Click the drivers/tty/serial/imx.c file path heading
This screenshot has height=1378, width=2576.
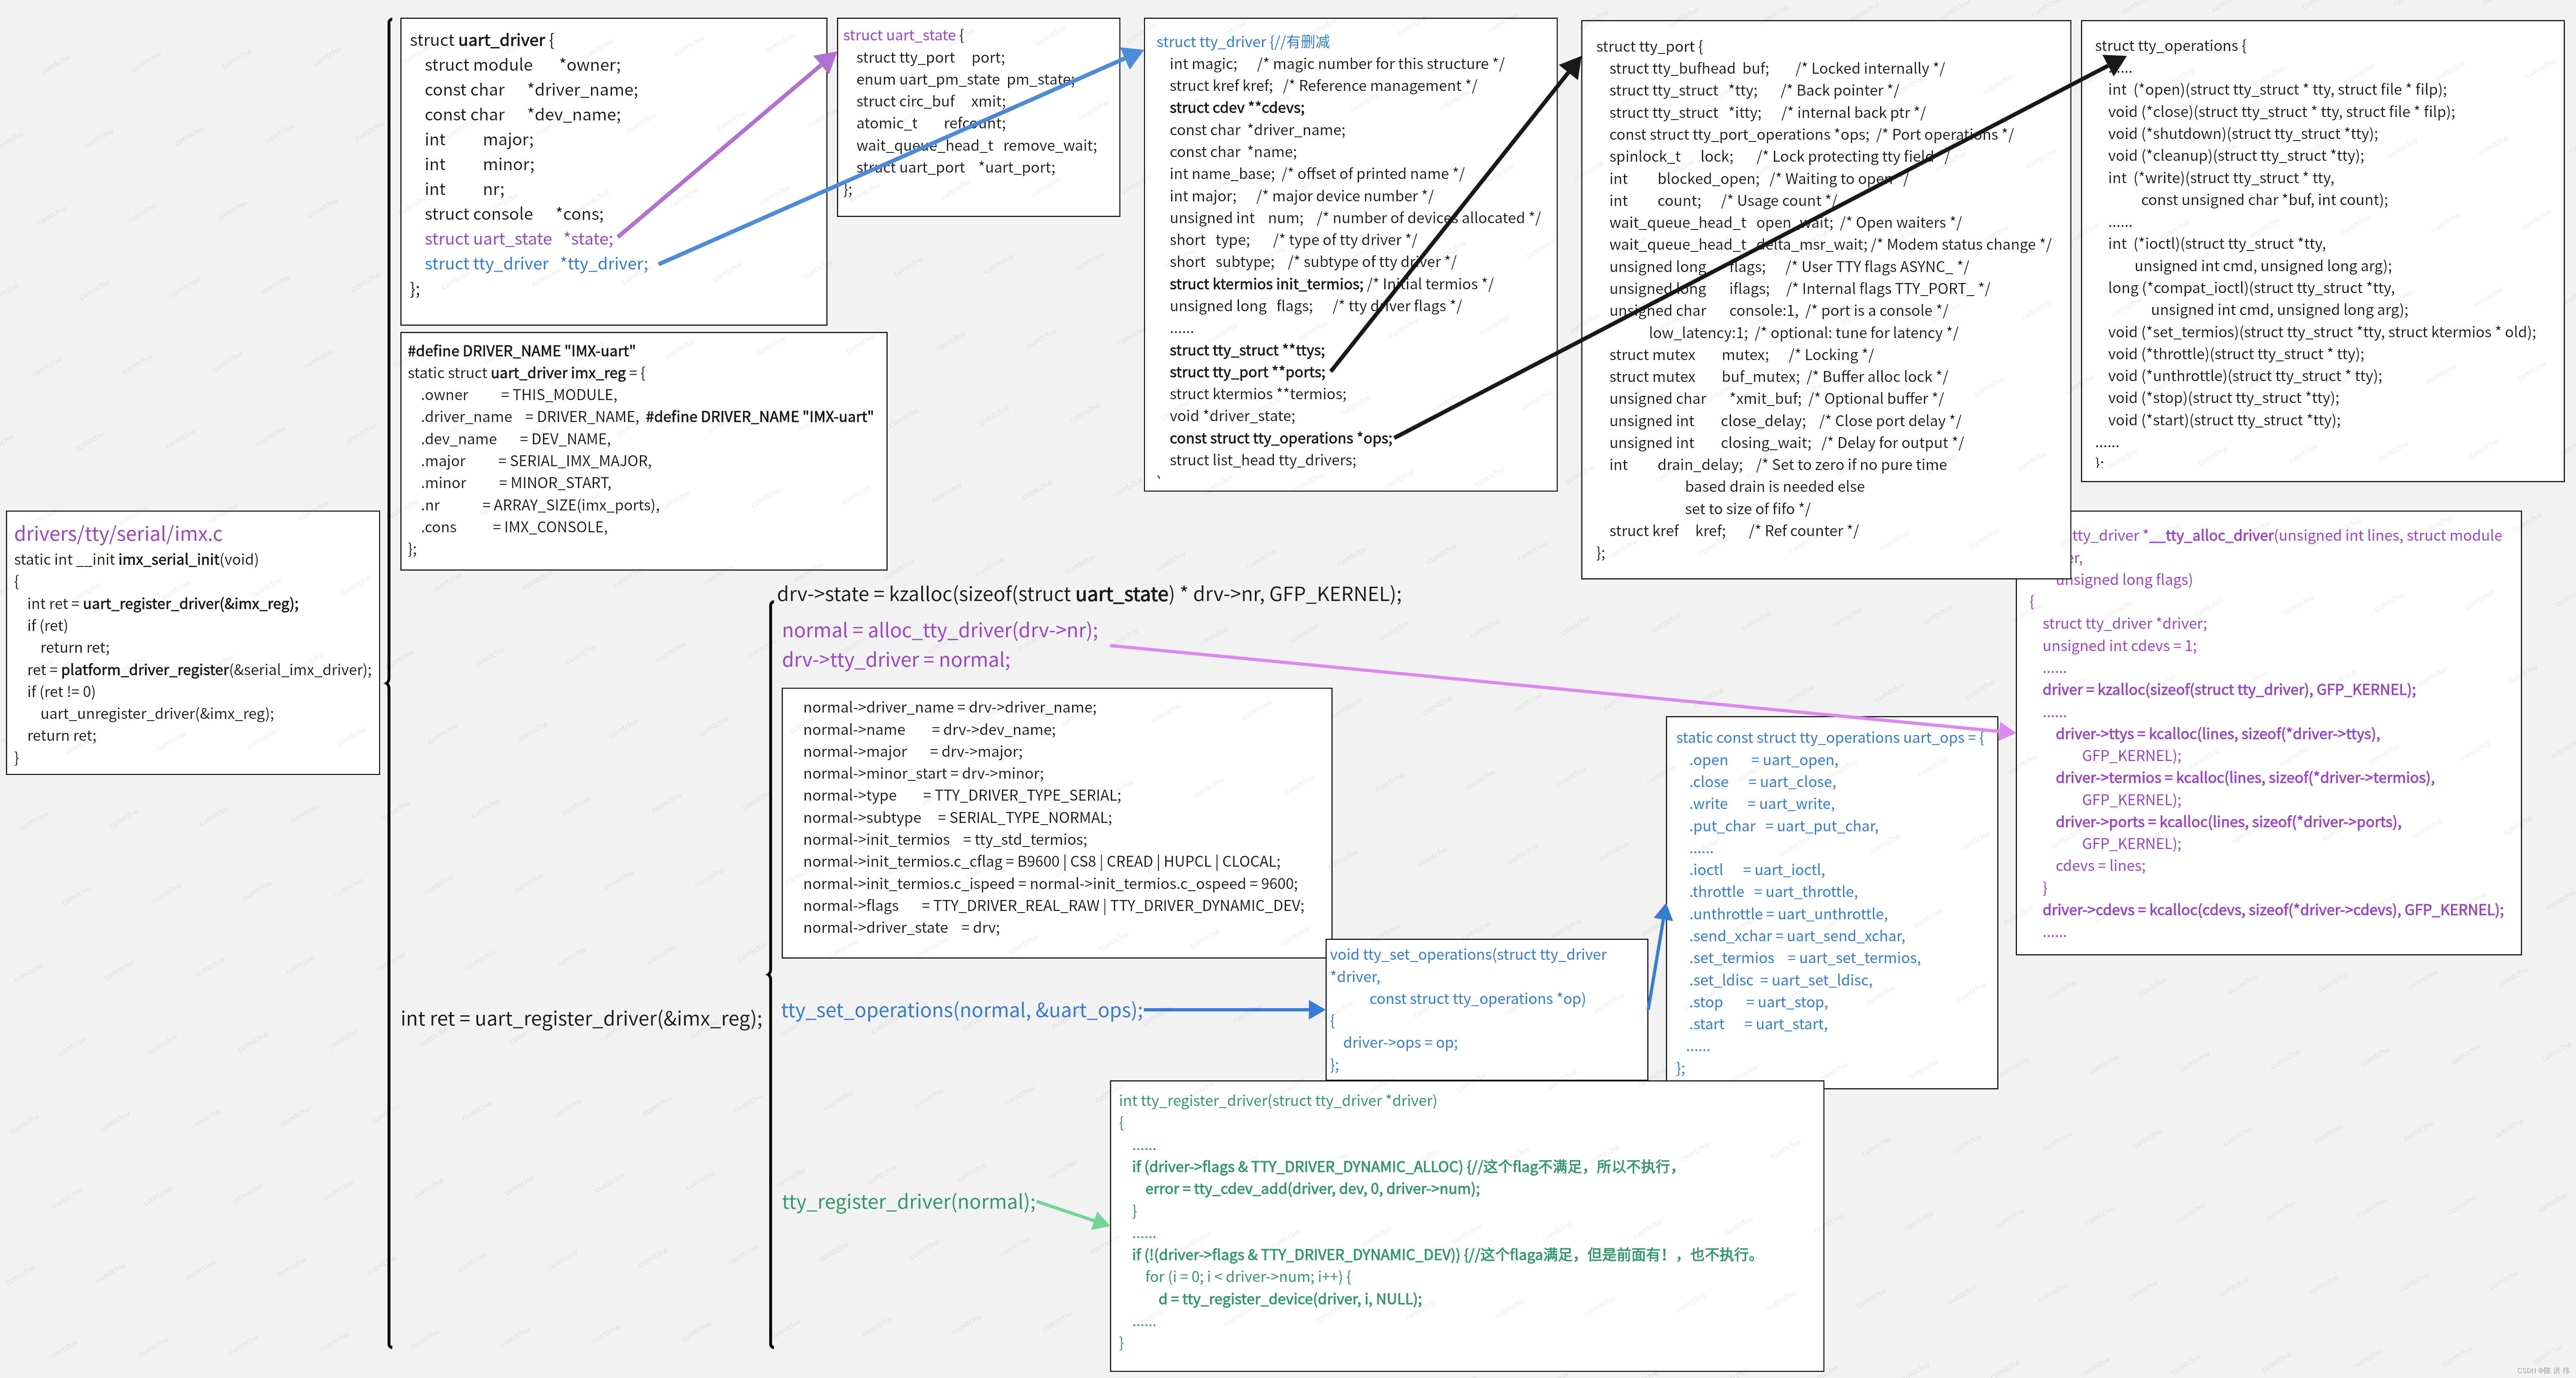tap(118, 534)
